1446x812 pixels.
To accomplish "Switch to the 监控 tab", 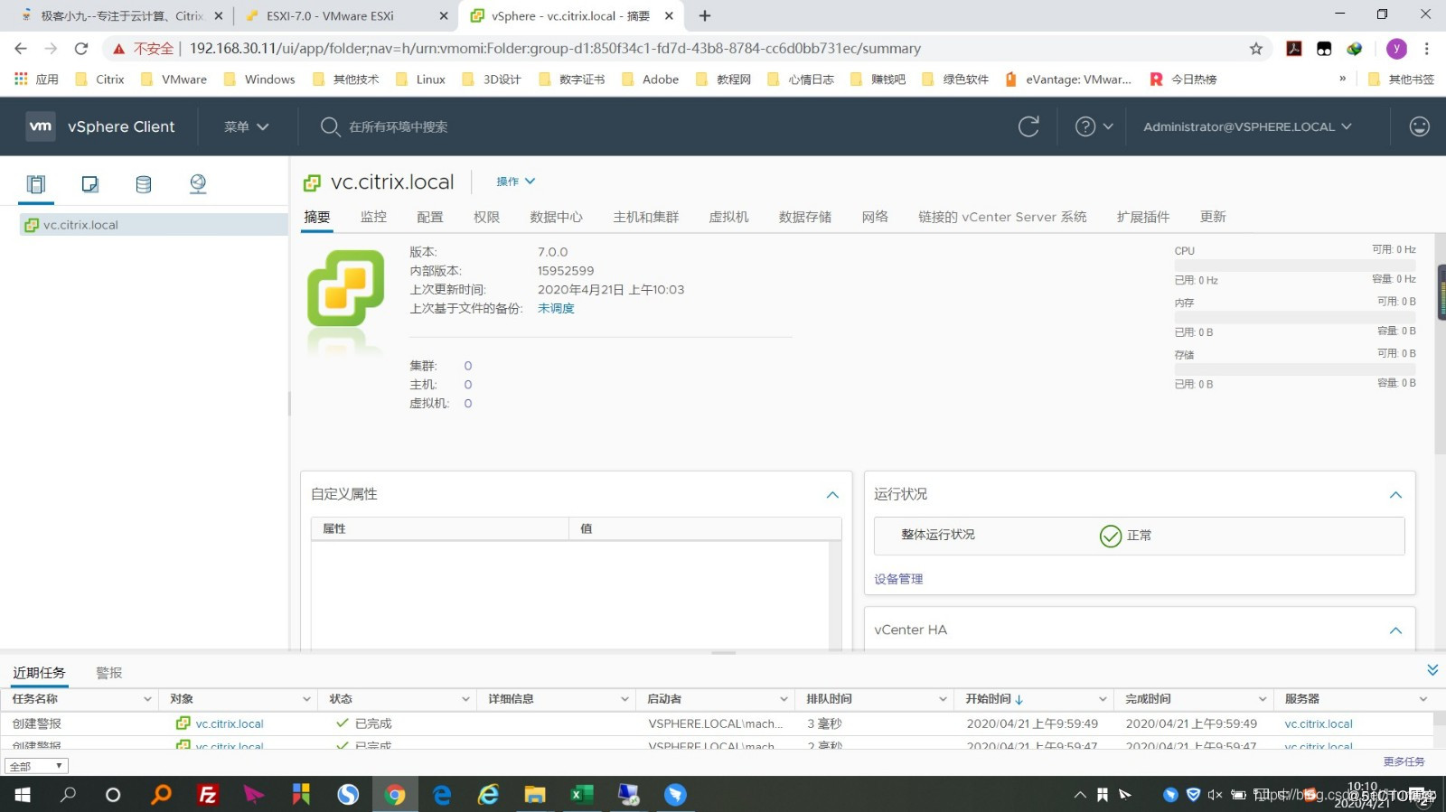I will tap(373, 217).
